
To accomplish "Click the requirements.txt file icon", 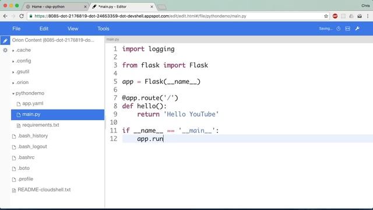I will [x=18, y=125].
